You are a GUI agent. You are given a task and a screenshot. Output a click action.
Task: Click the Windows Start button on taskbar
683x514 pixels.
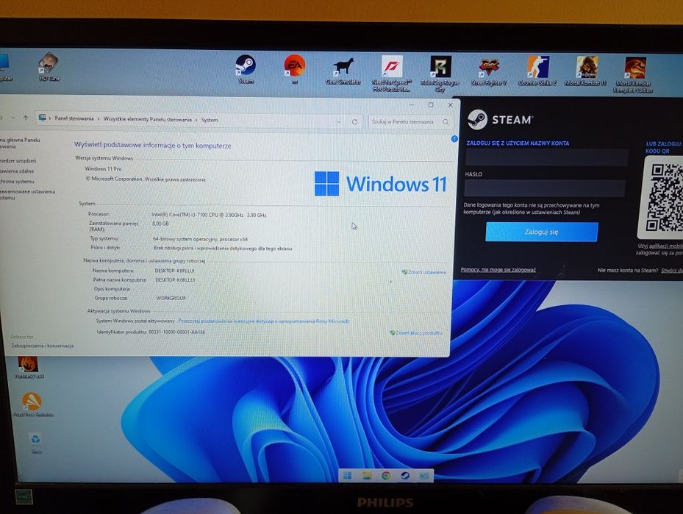click(x=348, y=475)
